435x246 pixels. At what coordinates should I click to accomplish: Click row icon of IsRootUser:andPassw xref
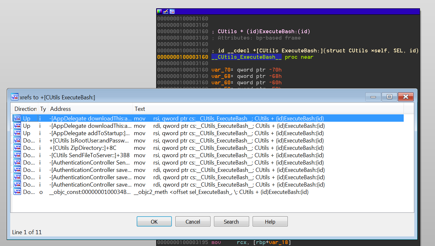pos(17,141)
